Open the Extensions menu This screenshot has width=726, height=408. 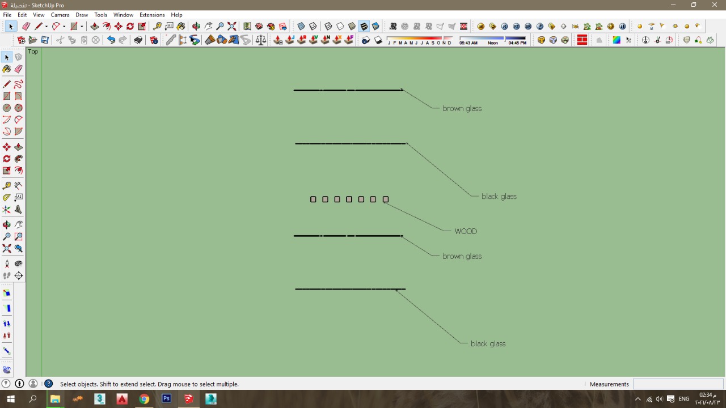[x=152, y=15]
